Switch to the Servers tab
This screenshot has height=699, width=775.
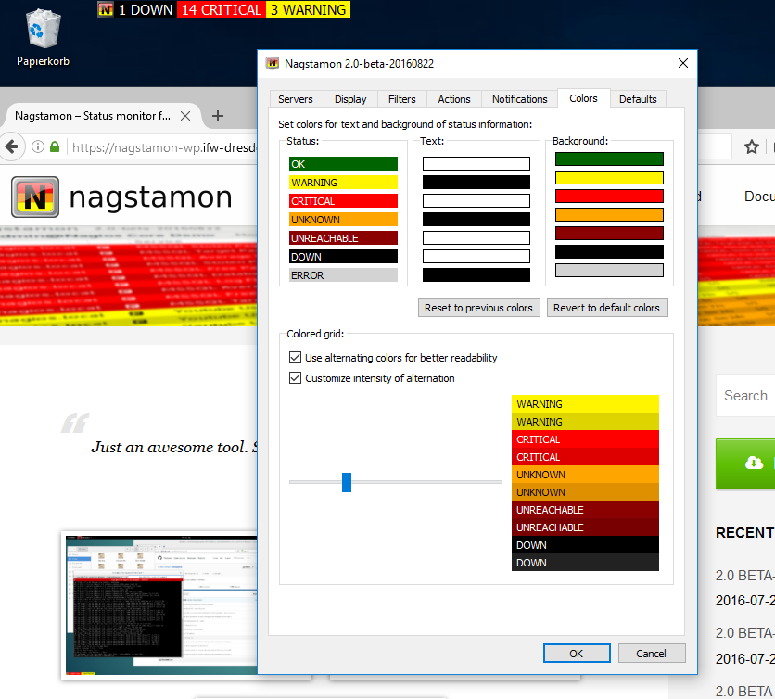pos(296,98)
